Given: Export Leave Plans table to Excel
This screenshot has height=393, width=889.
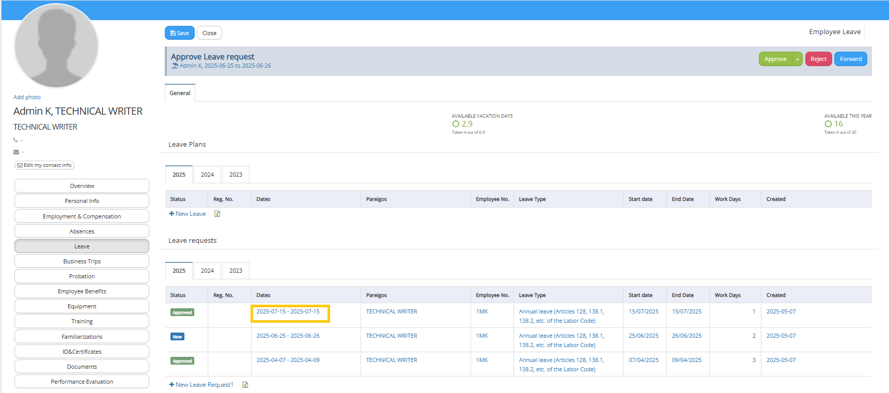Looking at the screenshot, I should (x=217, y=214).
